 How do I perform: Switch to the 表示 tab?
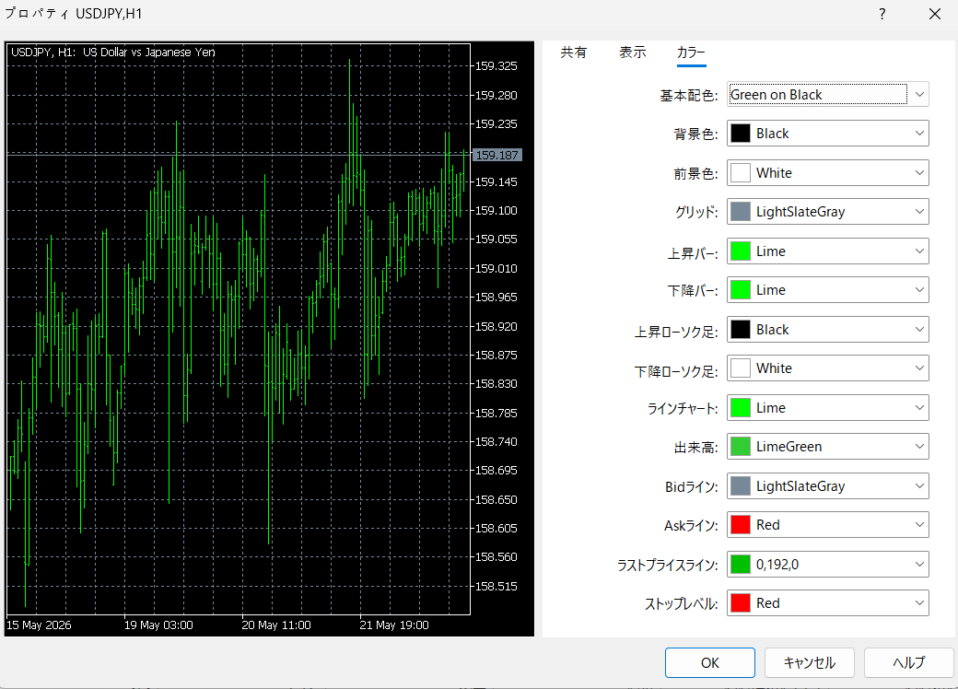632,53
